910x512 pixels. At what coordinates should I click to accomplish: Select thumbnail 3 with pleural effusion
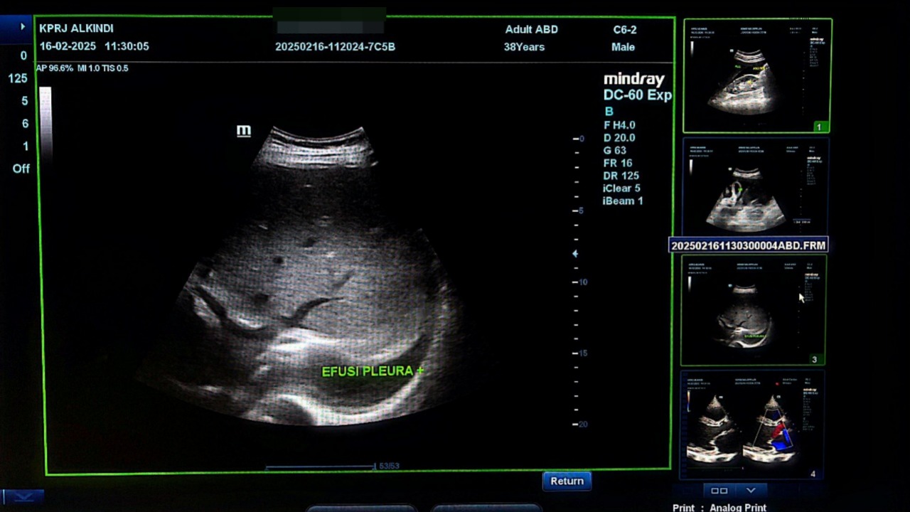(753, 310)
